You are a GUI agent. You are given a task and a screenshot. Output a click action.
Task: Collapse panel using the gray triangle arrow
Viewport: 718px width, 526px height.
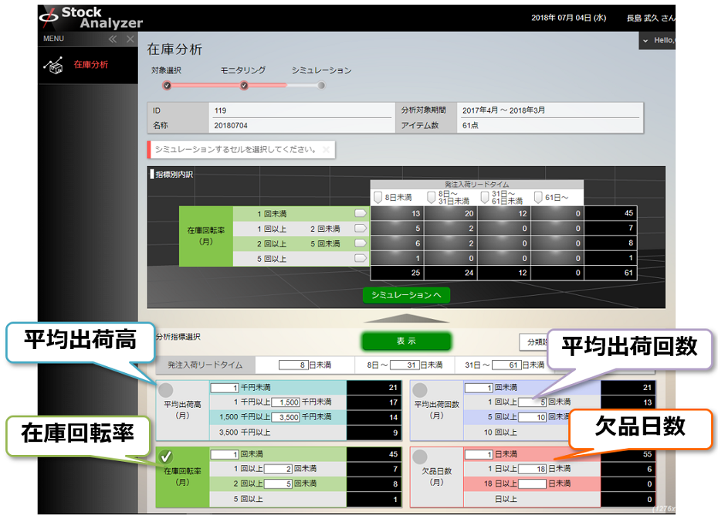(406, 317)
